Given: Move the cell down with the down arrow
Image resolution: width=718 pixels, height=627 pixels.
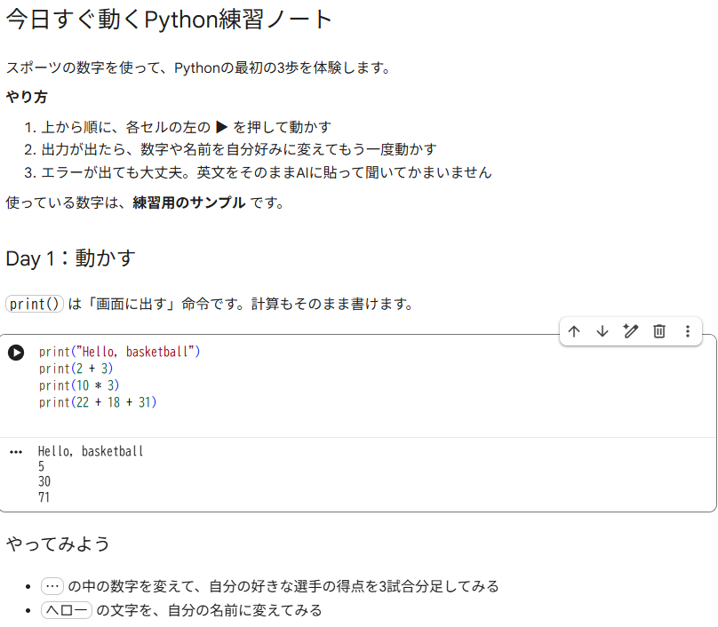Looking at the screenshot, I should pyautogui.click(x=602, y=331).
